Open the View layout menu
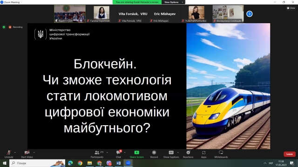This screenshot has width=298, height=167. 291,8
